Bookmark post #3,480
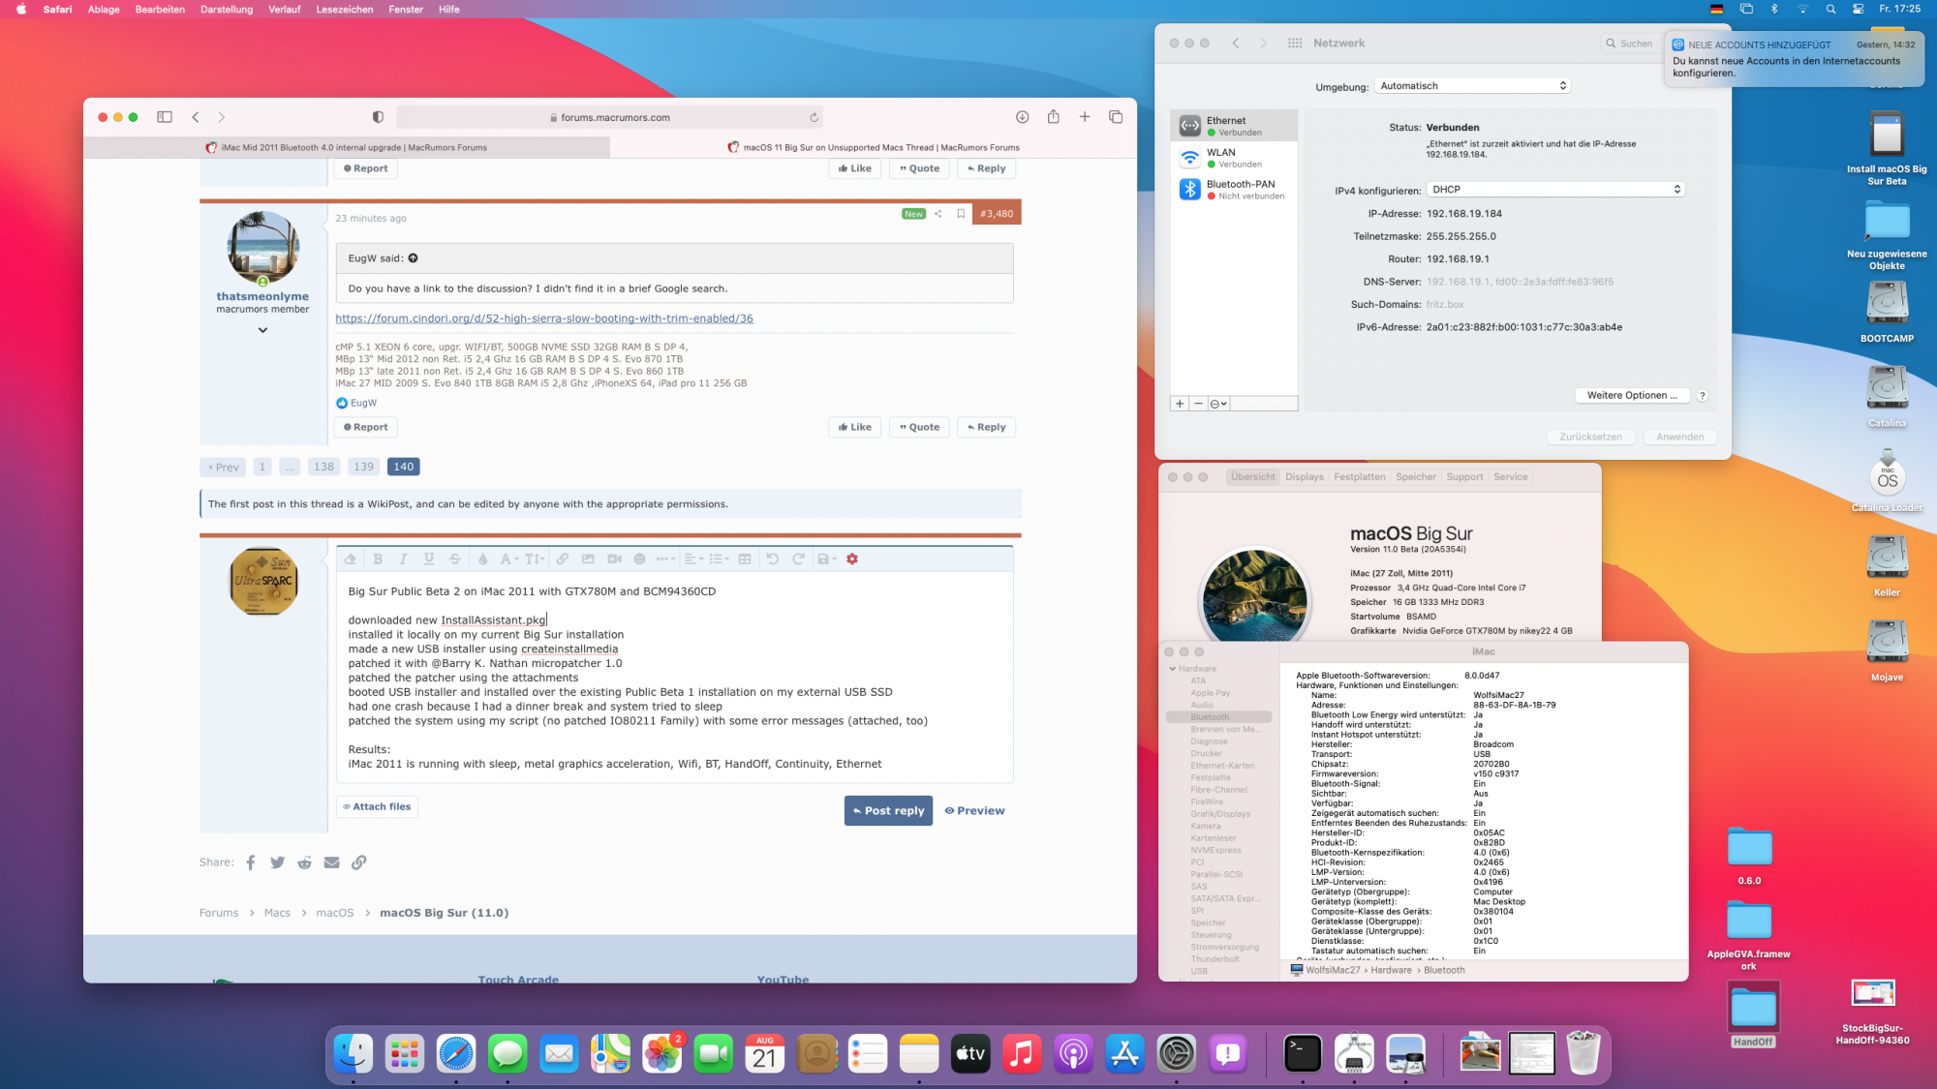Viewport: 1937px width, 1089px height. [x=961, y=214]
